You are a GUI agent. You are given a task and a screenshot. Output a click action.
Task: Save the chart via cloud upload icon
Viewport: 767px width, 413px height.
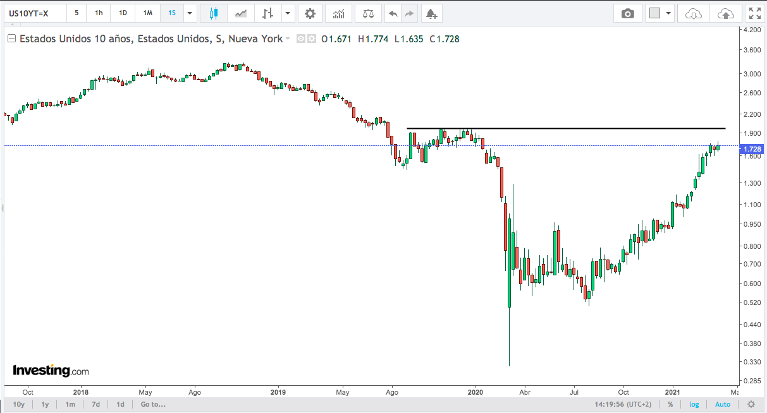point(726,13)
